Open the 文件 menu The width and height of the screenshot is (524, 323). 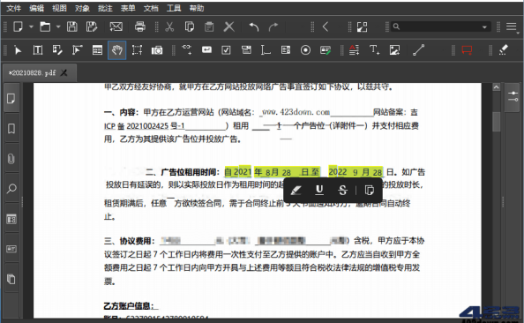(x=13, y=8)
